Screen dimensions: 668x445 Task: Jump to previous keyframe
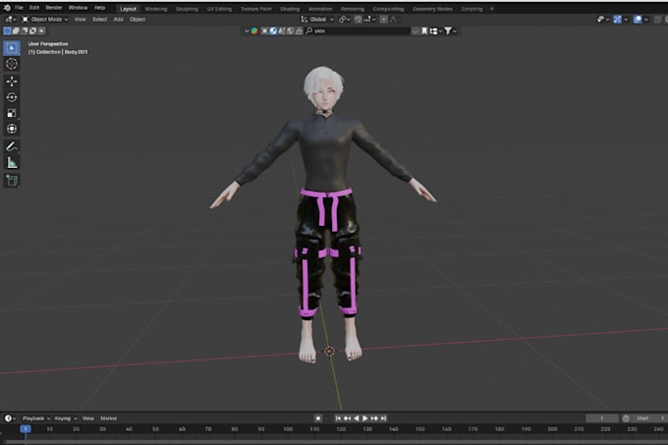coord(347,418)
